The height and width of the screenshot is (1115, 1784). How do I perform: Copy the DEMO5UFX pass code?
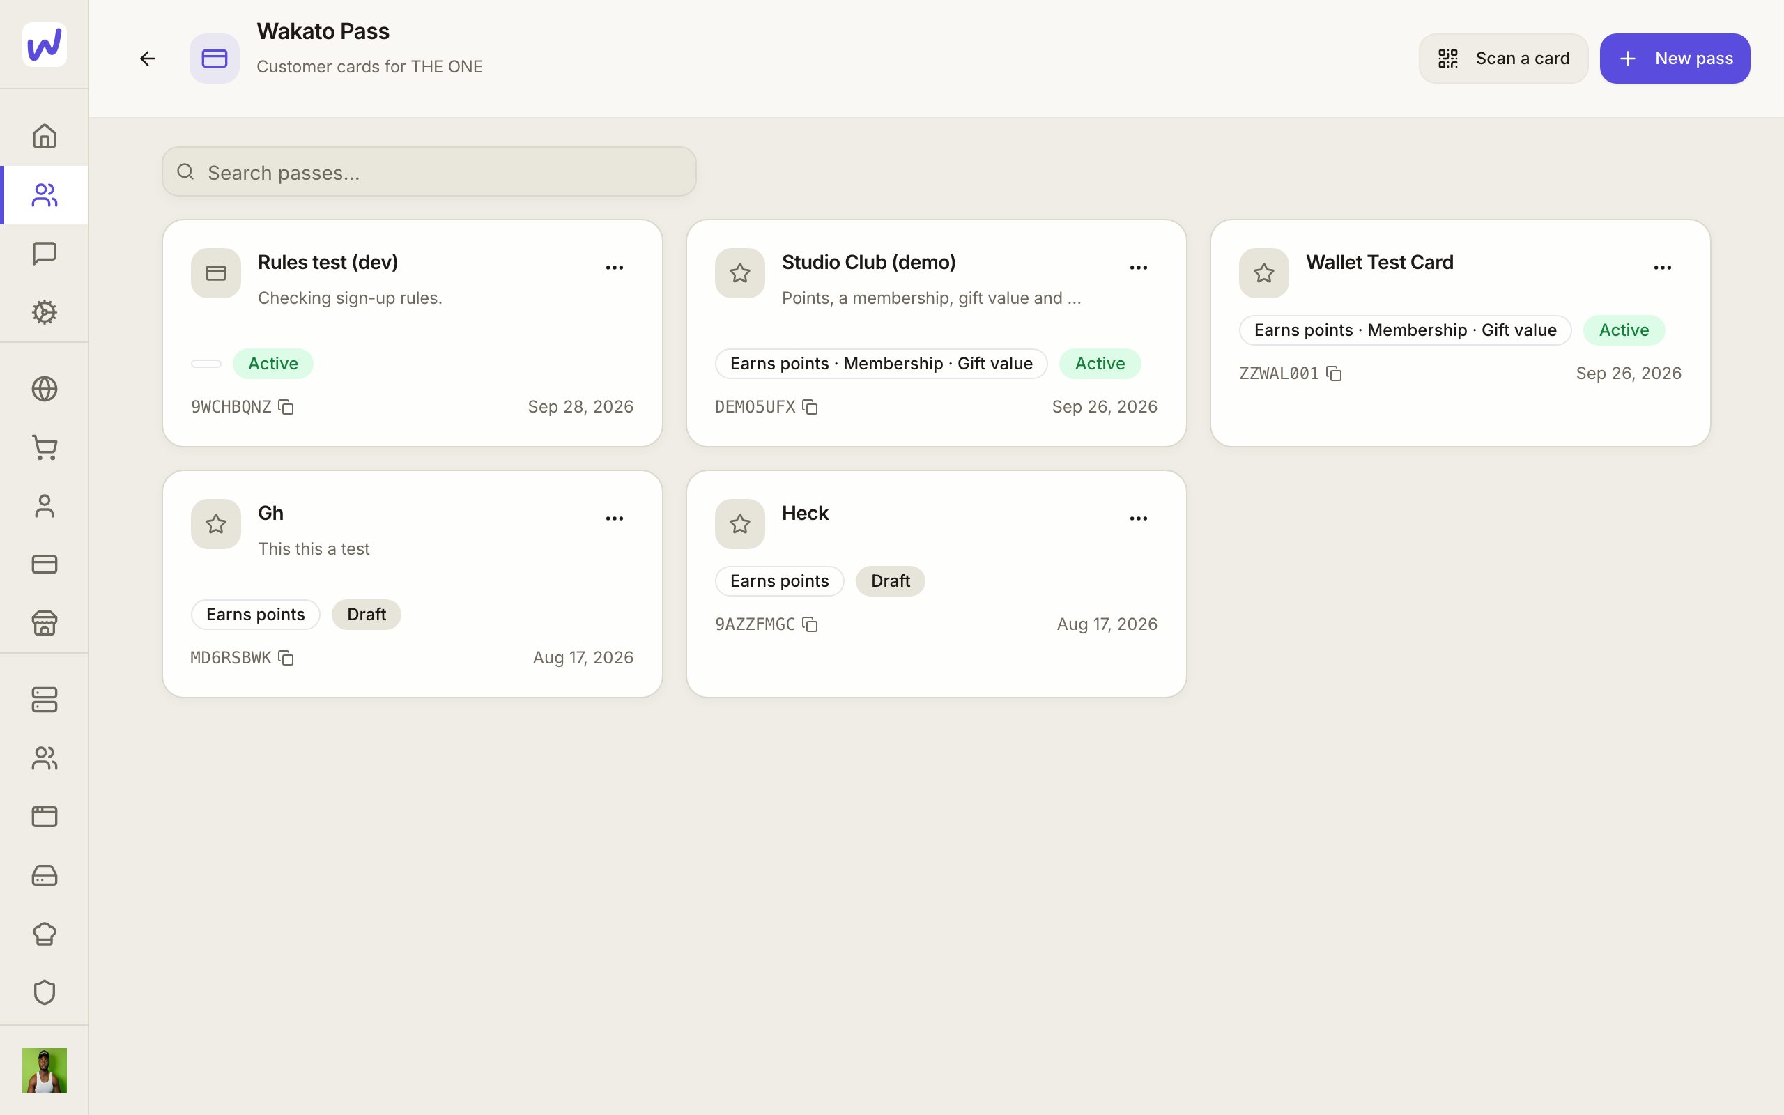click(x=810, y=407)
